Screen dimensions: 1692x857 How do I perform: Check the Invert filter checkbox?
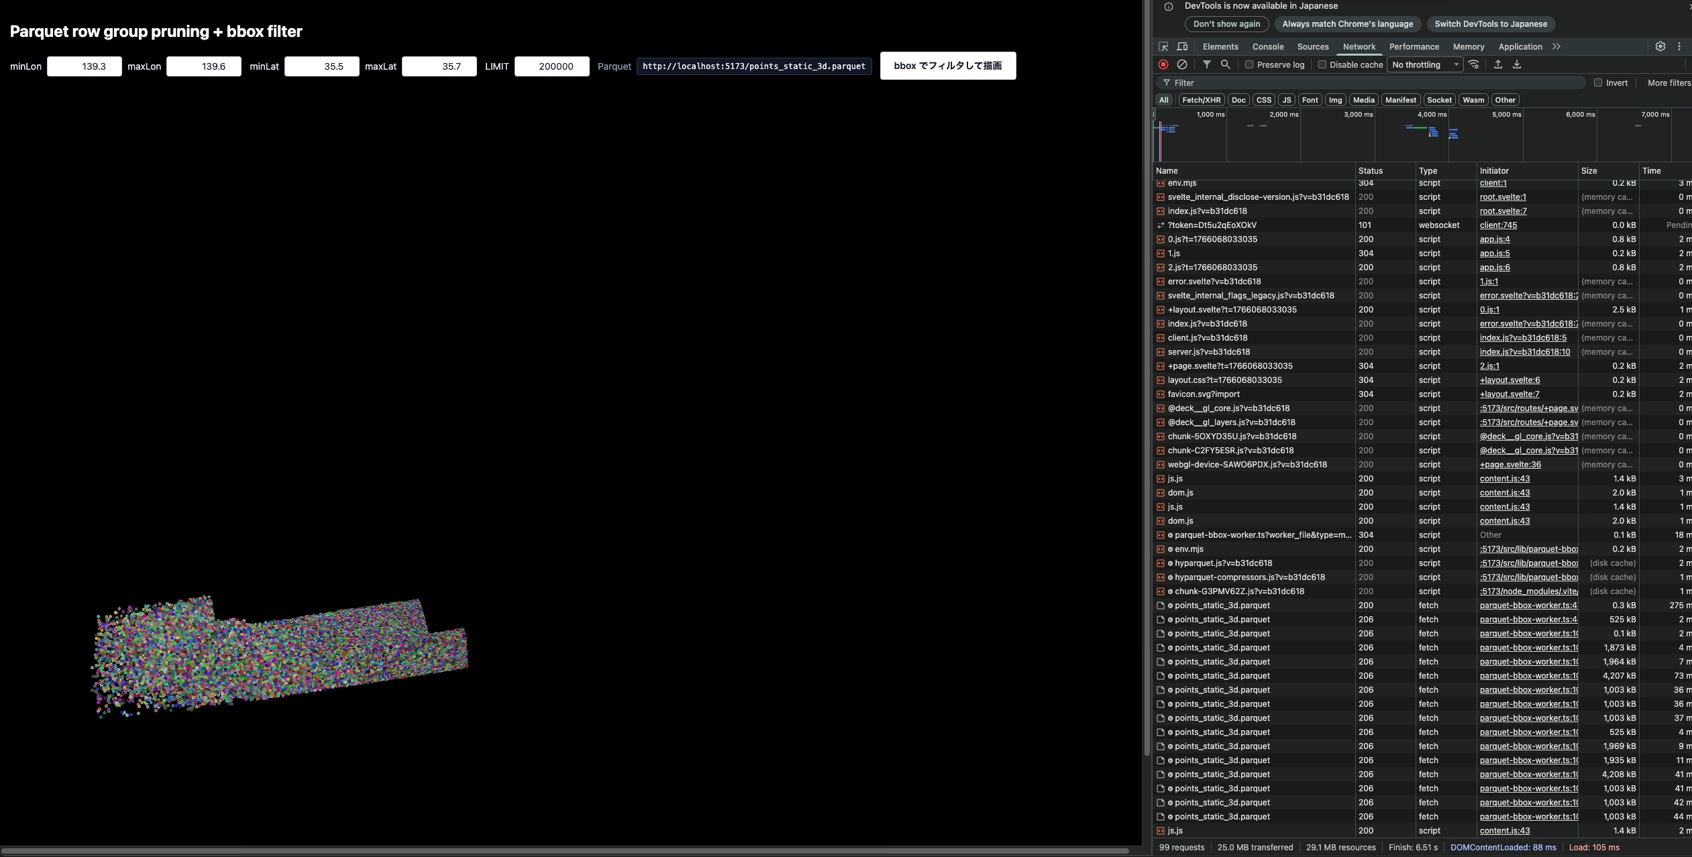coord(1598,83)
